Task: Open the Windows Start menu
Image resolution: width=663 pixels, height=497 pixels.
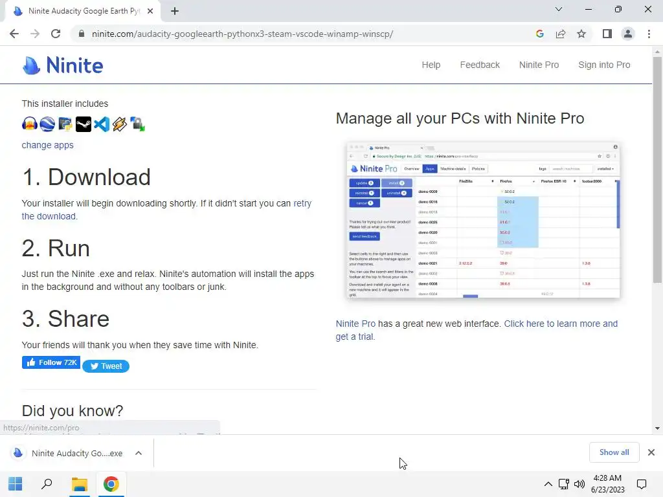Action: 16,484
